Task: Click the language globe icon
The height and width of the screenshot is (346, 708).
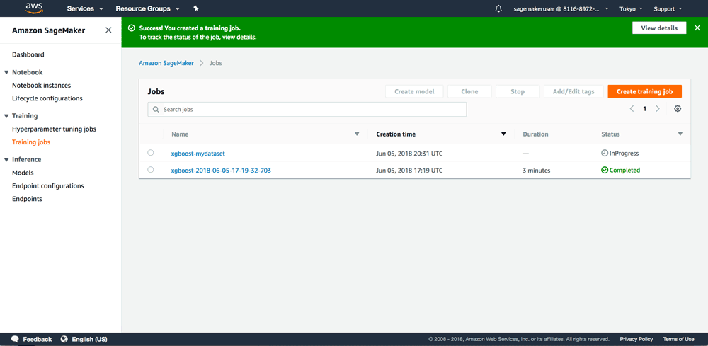Action: point(64,339)
